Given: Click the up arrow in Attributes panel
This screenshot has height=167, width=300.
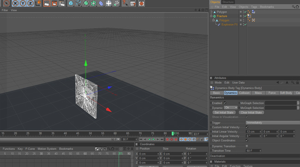Looking at the screenshot, I should [x=287, y=82].
